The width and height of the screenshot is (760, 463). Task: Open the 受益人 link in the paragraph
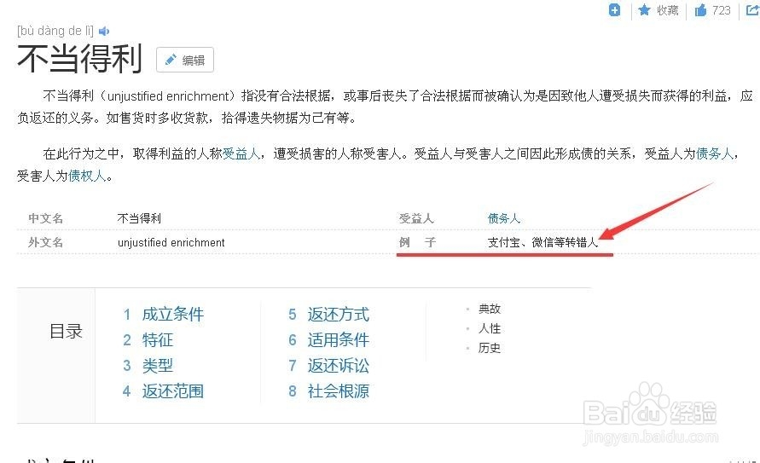(x=241, y=154)
